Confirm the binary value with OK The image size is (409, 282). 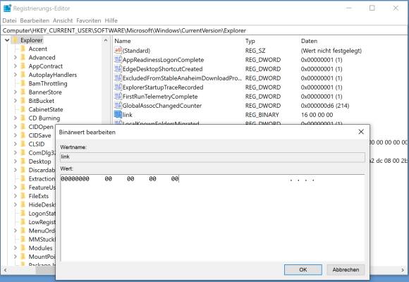click(303, 270)
